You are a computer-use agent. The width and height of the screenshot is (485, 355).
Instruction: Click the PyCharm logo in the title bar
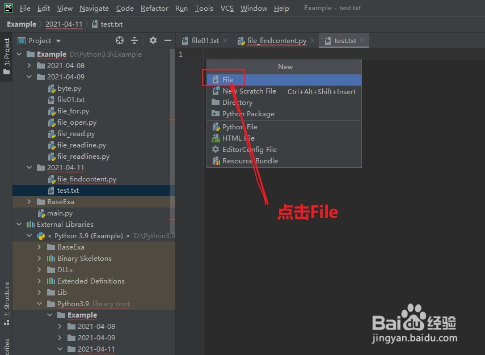pos(8,8)
